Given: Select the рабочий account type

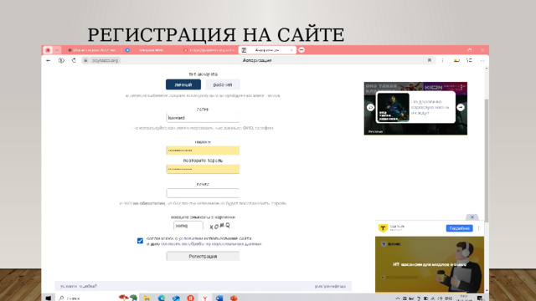Looking at the screenshot, I should pos(223,84).
